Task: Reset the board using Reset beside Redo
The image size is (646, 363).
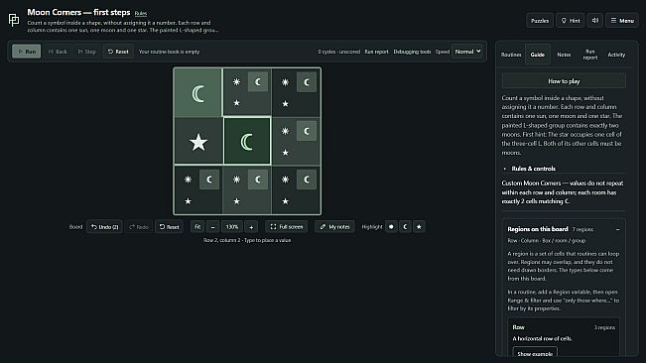Action: [x=169, y=227]
